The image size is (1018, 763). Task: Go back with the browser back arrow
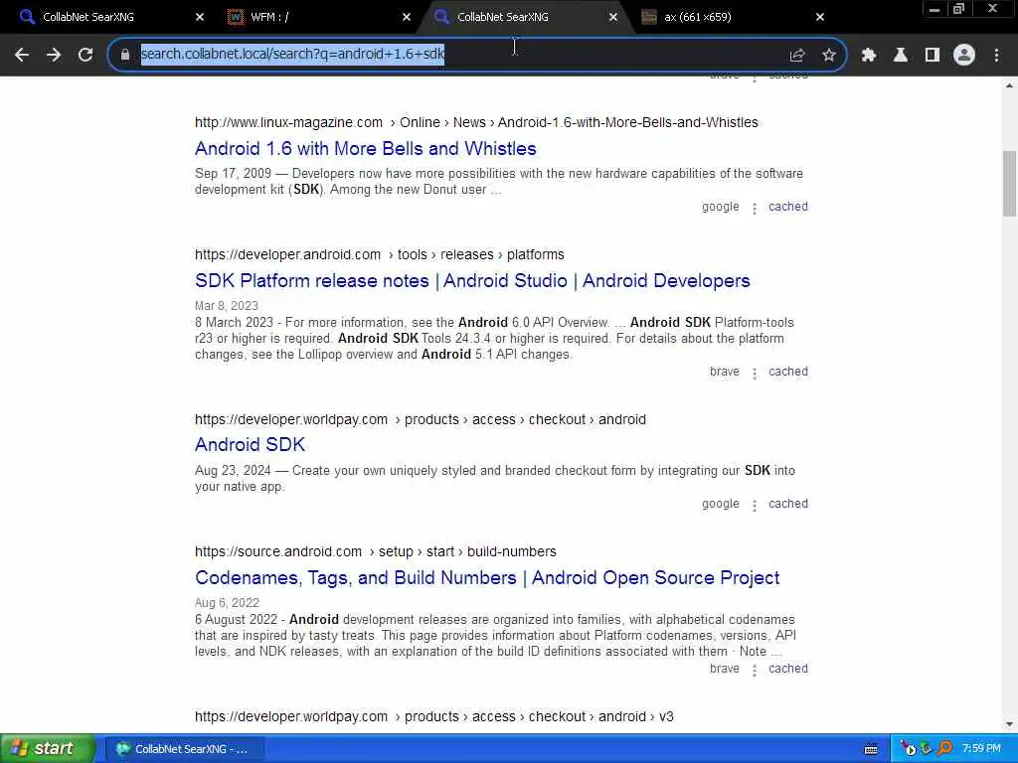click(22, 55)
